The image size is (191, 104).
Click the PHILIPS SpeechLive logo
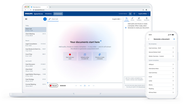pos(34,14)
